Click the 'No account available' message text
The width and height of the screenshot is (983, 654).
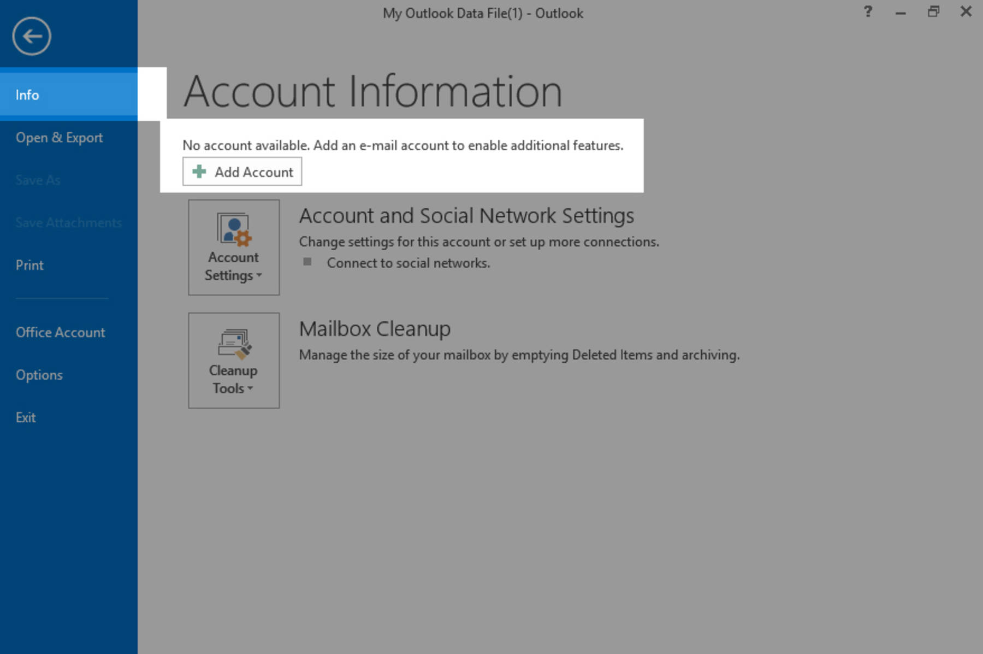(402, 145)
